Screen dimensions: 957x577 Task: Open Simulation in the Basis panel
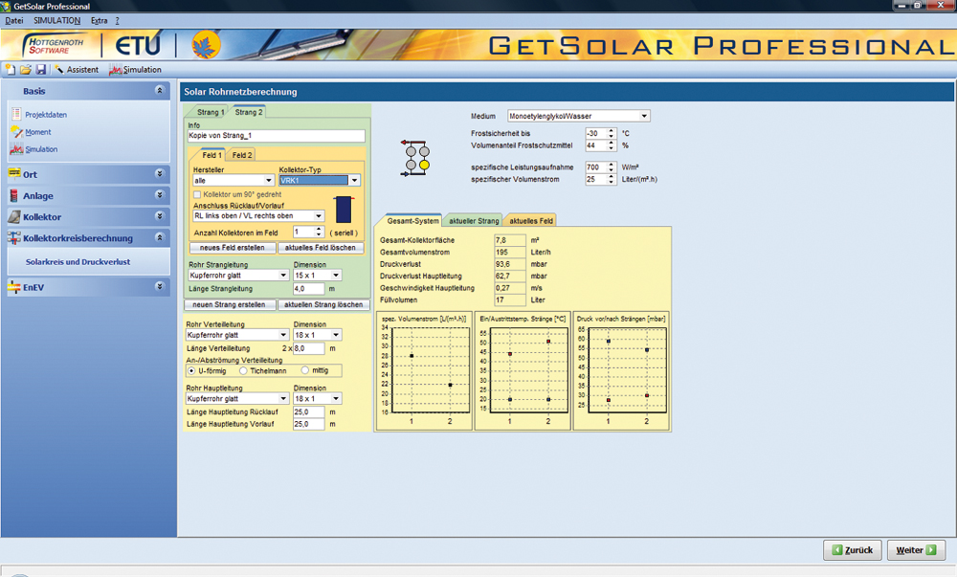point(41,149)
